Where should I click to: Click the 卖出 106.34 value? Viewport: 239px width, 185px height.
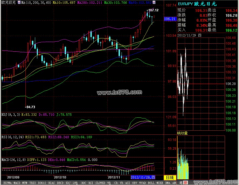click(x=231, y=11)
